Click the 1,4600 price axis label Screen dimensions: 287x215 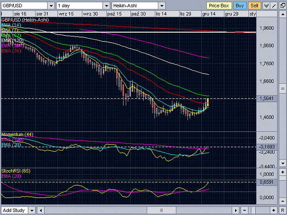[267, 117]
